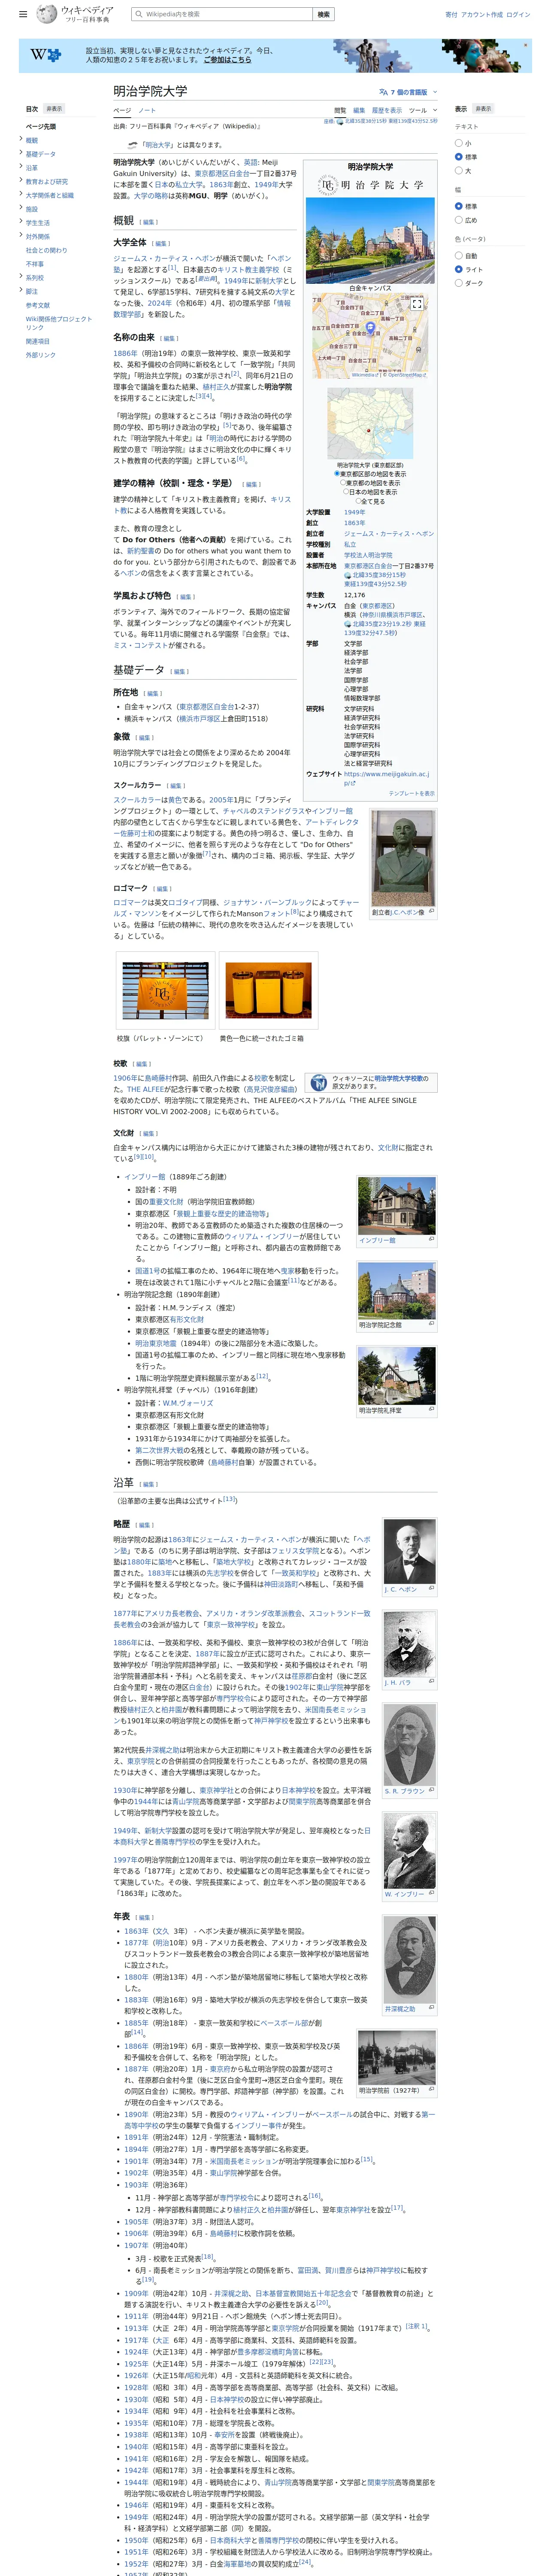551x2576 pixels.
Task: Hide the 目次 sidebar via 非表示
Action: point(54,109)
